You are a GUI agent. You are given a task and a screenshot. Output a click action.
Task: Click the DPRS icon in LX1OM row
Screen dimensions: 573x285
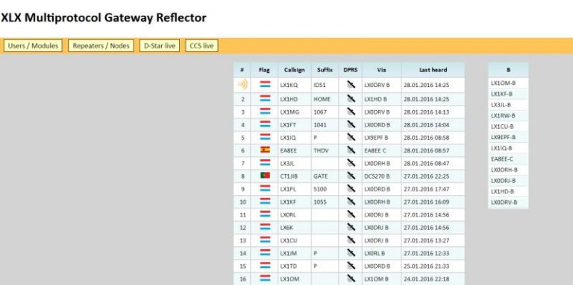pos(351,278)
